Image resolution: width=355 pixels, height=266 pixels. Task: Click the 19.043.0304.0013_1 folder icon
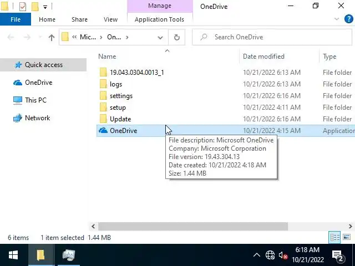pos(103,72)
